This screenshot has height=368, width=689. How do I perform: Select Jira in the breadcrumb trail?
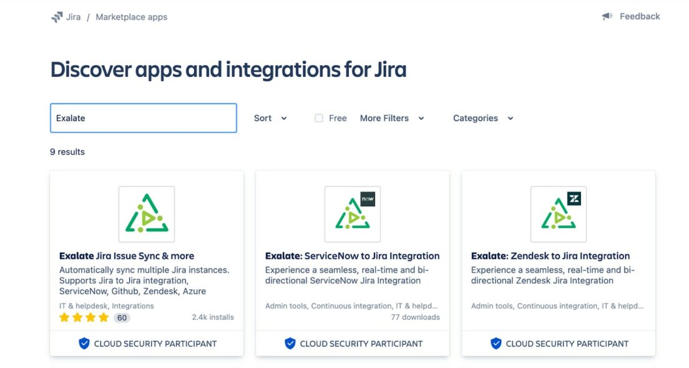74,17
